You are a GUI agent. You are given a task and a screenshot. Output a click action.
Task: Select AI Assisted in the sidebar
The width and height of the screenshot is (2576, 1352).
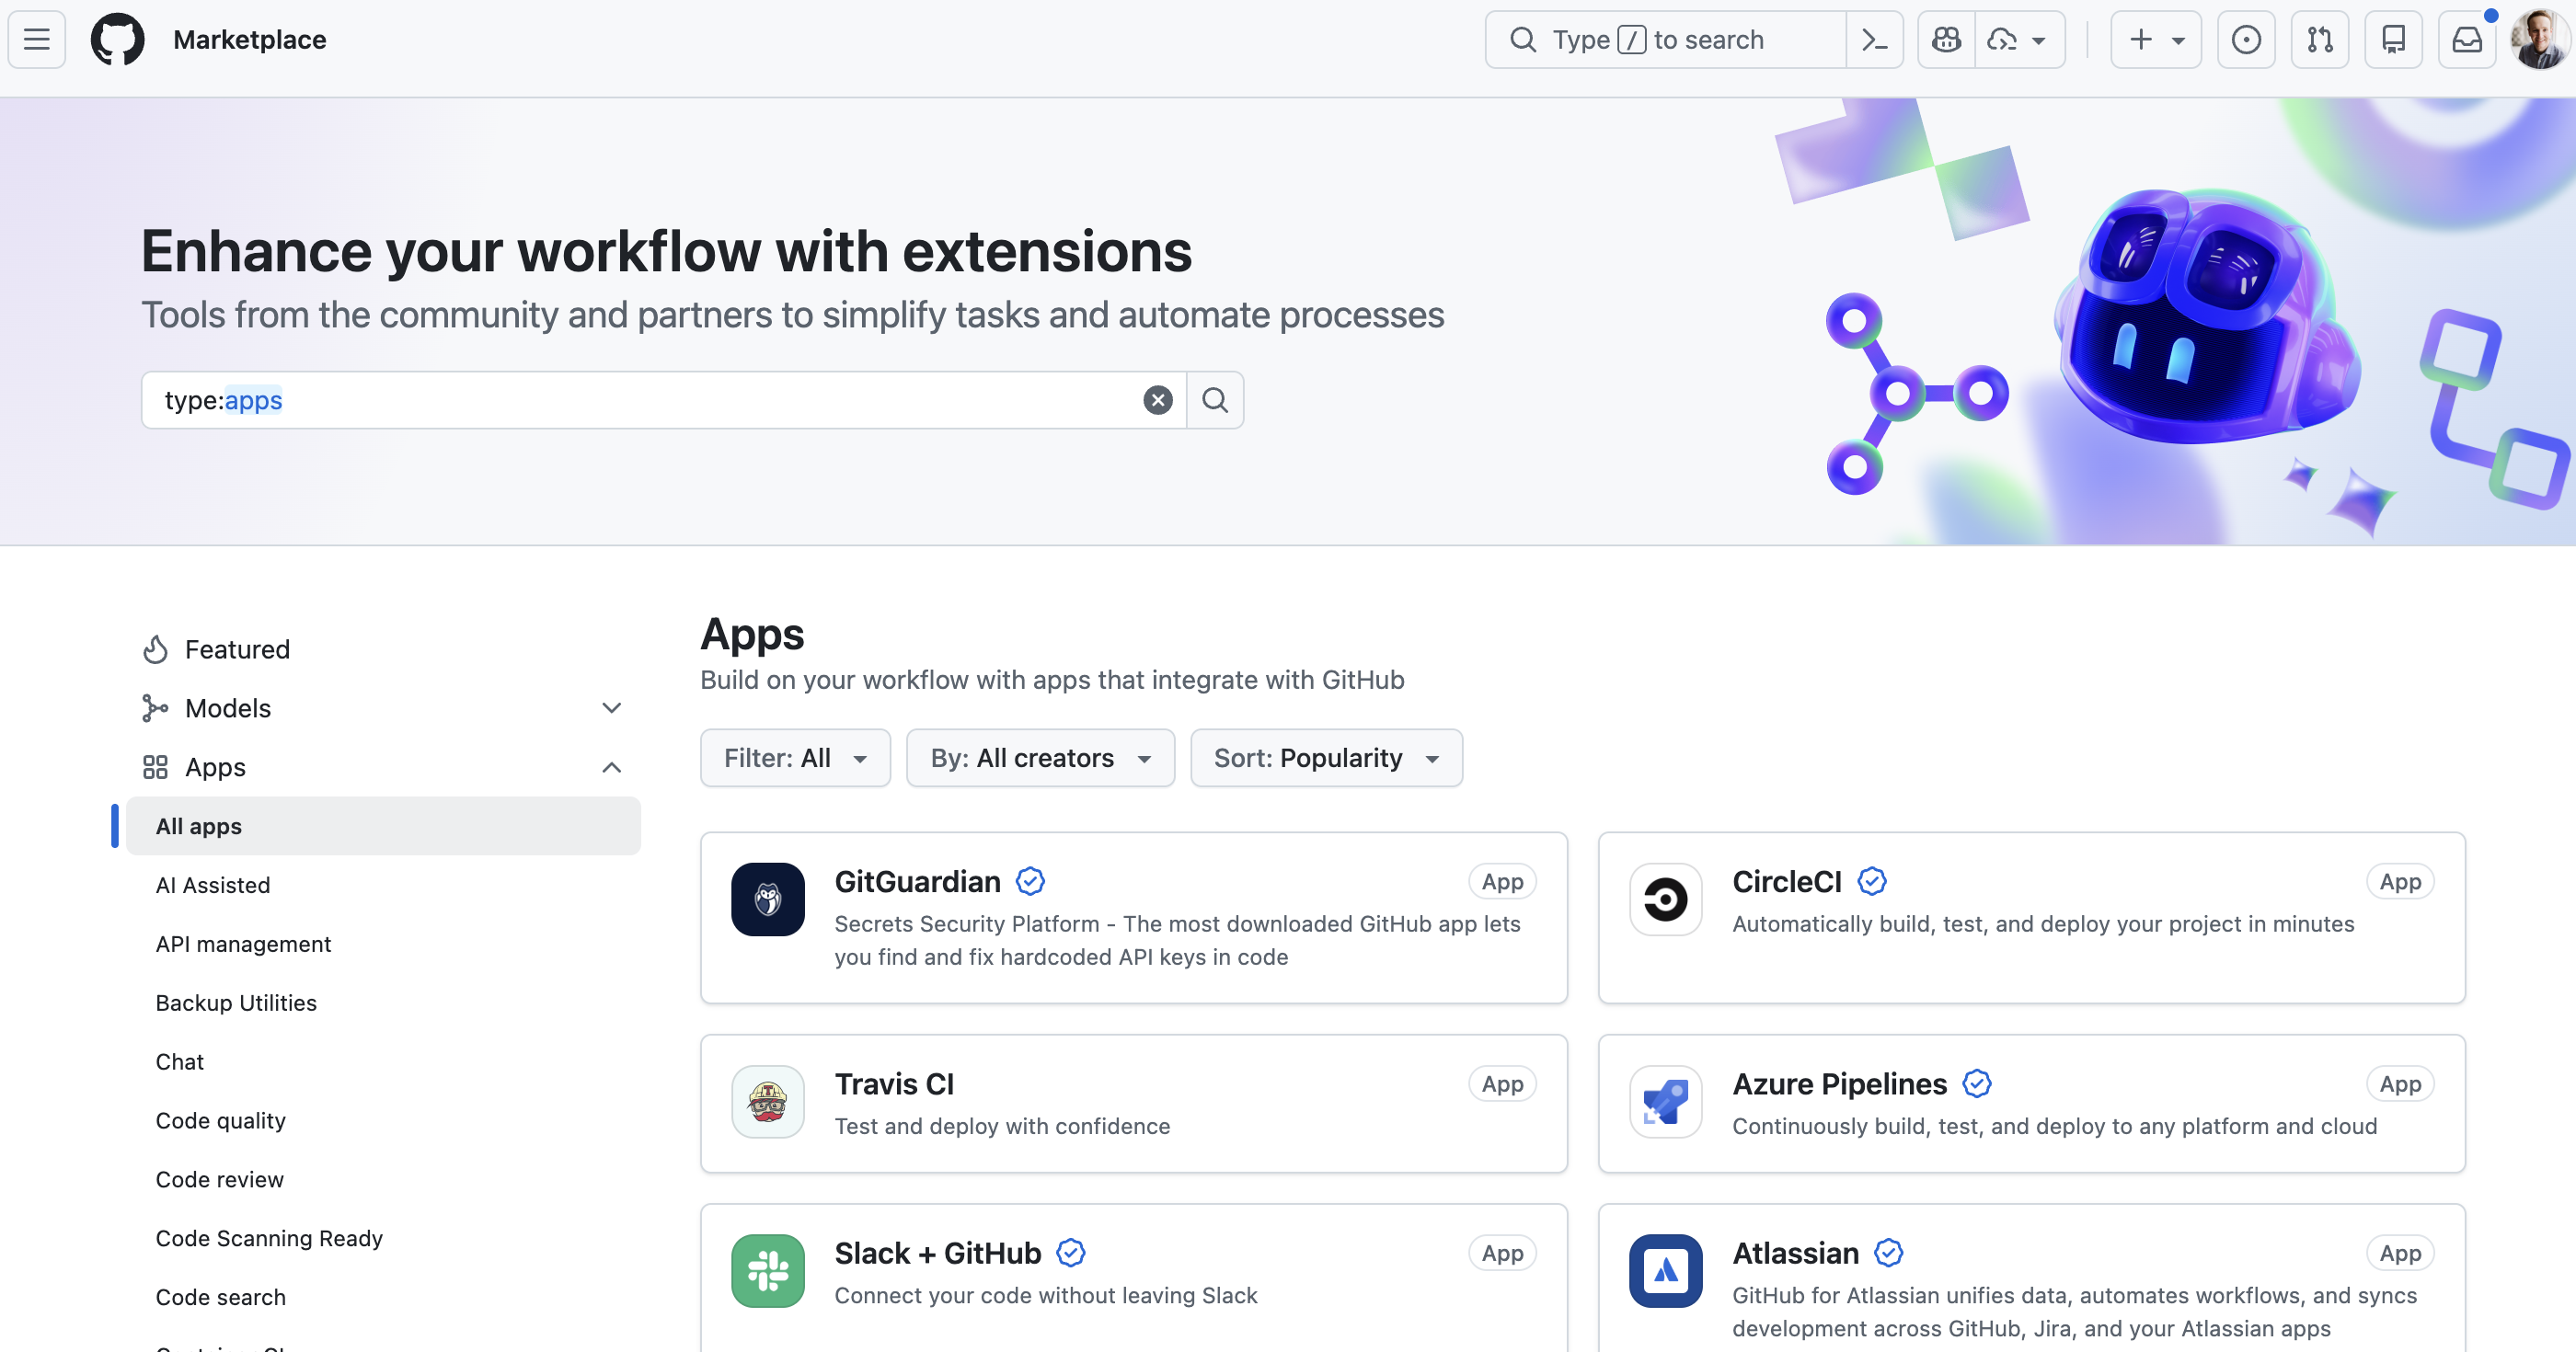pyautogui.click(x=212, y=884)
